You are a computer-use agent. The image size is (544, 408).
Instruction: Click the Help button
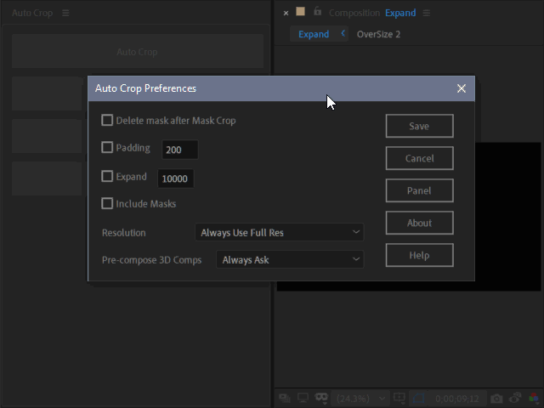pos(419,255)
